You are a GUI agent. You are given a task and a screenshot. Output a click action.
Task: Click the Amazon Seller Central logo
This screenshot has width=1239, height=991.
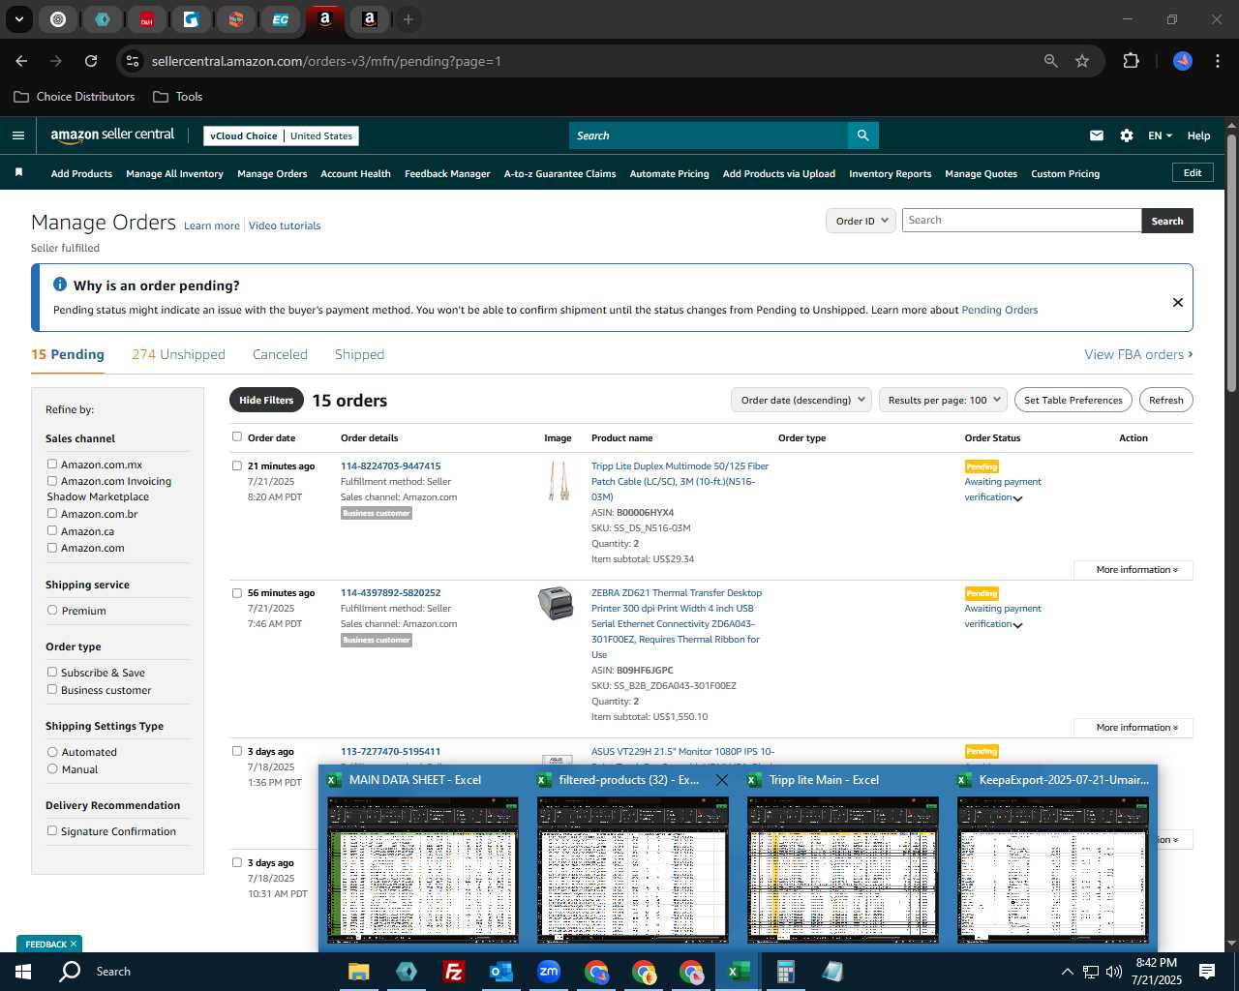(x=112, y=135)
